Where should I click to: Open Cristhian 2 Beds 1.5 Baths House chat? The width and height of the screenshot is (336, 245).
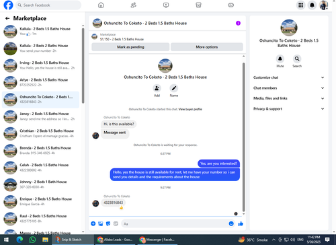click(41, 133)
